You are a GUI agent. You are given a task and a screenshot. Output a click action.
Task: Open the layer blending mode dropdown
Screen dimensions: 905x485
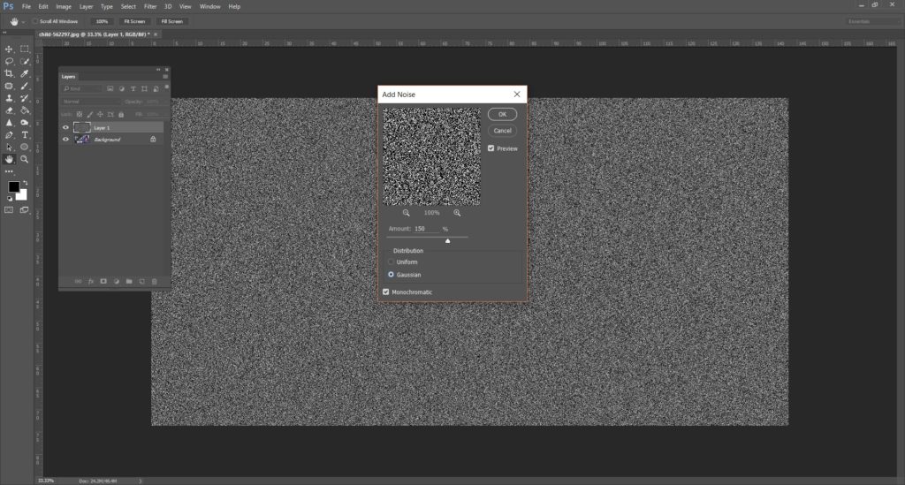pyautogui.click(x=84, y=102)
